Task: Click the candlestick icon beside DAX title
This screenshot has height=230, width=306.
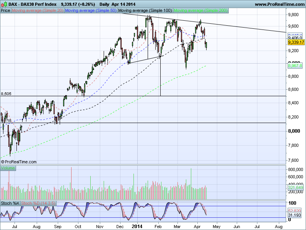Action: click(x=4, y=4)
